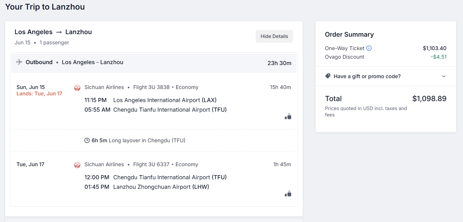Viewport: 463px width, 222px height.
Task: Click baggage icon for the Lanzhou flight
Action: coord(288,194)
